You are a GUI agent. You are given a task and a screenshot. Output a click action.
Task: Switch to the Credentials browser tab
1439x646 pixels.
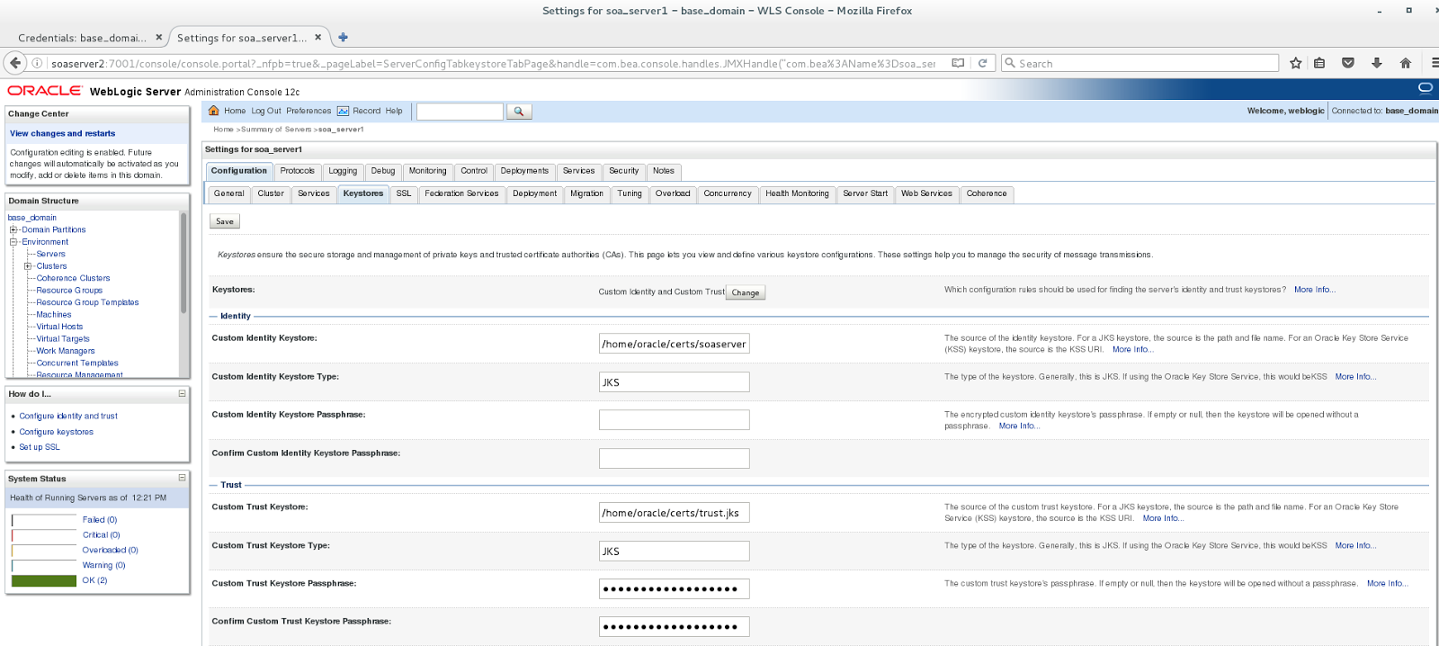81,38
